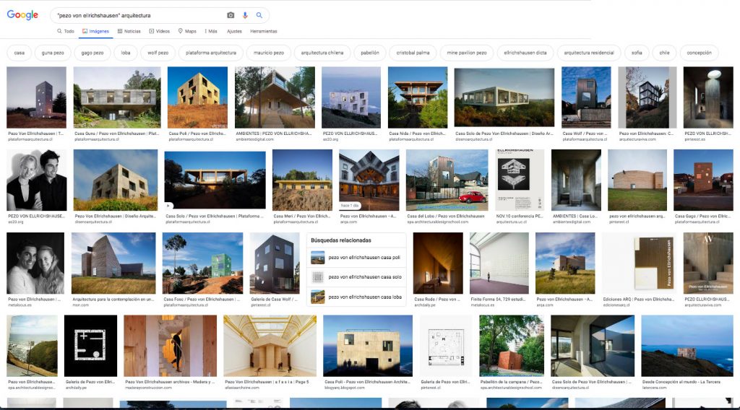Switch to the Videos tab
The height and width of the screenshot is (410, 740).
(x=160, y=31)
